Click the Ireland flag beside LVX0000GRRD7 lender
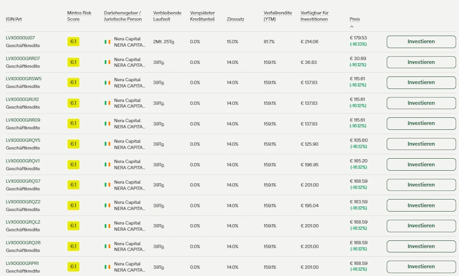 [x=107, y=62]
